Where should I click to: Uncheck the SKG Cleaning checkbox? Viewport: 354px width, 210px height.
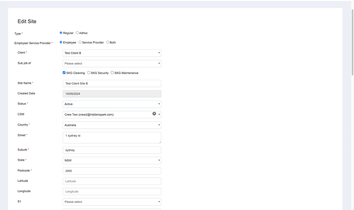(64, 73)
